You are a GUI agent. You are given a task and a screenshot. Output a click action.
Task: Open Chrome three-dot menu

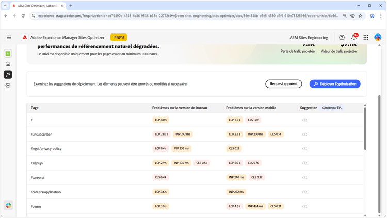[381, 16]
